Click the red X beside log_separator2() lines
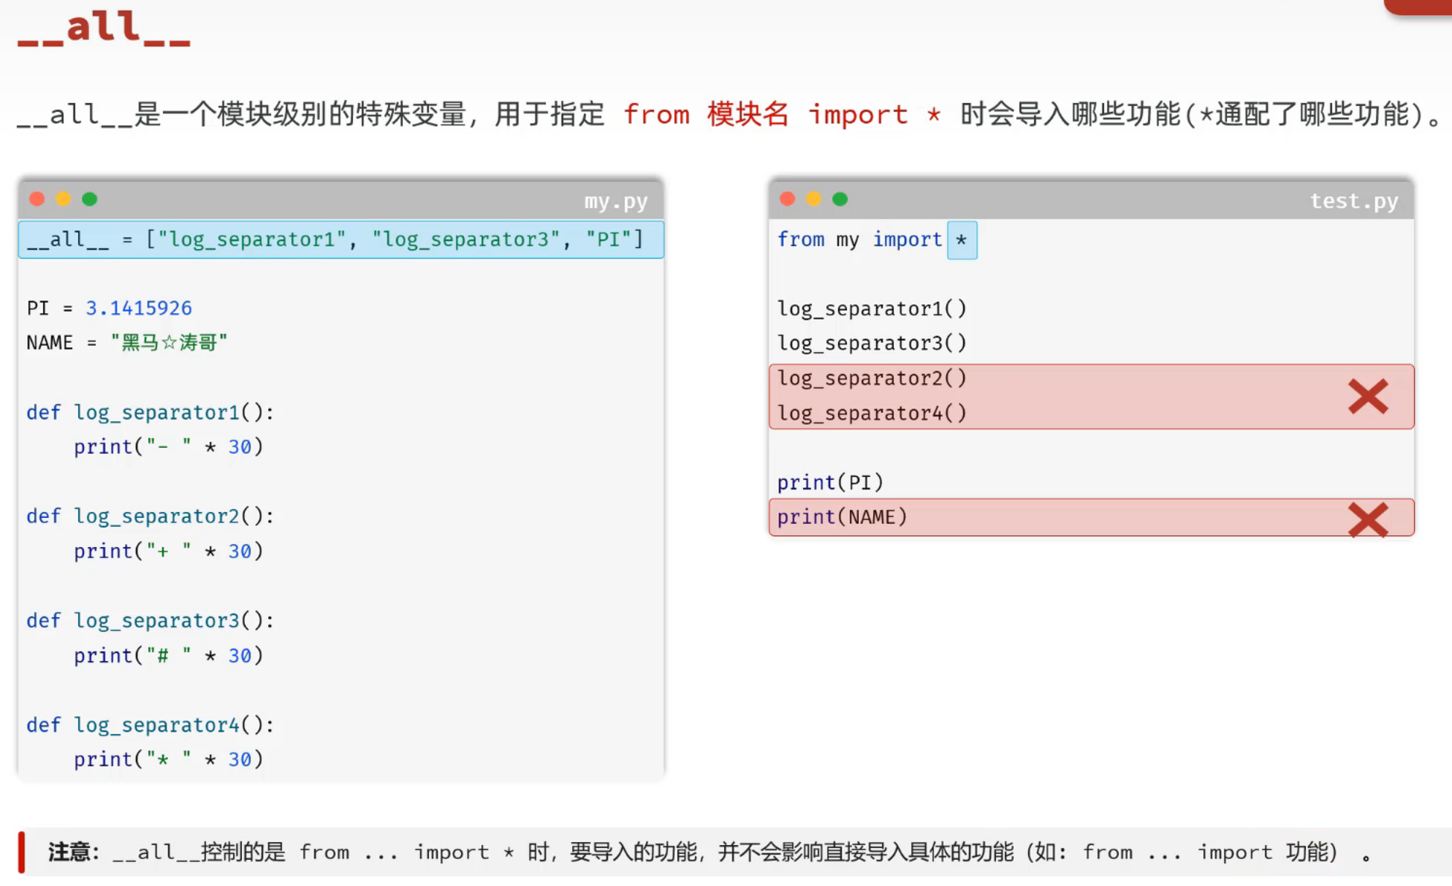The width and height of the screenshot is (1452, 886). tap(1367, 397)
